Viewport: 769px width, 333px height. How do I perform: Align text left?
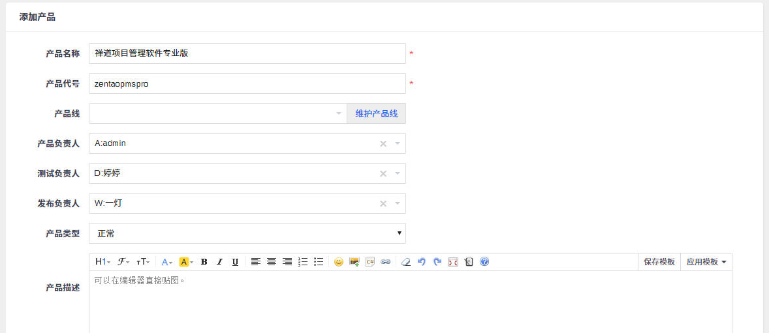(x=255, y=262)
